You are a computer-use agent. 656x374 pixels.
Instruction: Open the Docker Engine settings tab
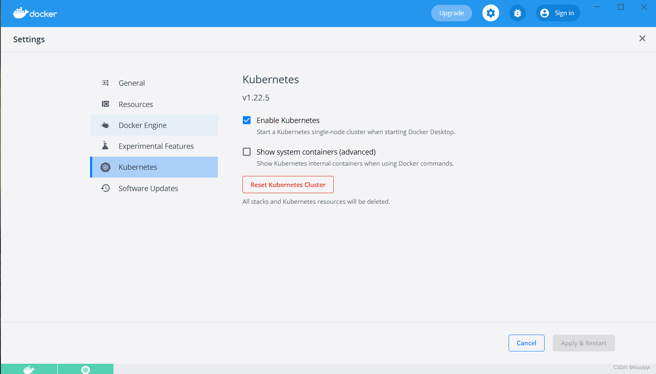point(154,125)
